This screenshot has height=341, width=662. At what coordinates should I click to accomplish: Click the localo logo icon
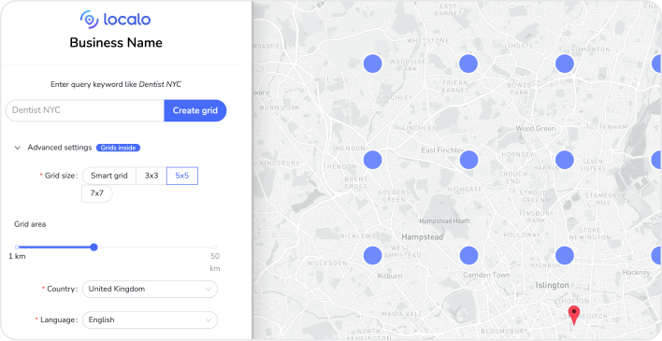click(x=89, y=20)
